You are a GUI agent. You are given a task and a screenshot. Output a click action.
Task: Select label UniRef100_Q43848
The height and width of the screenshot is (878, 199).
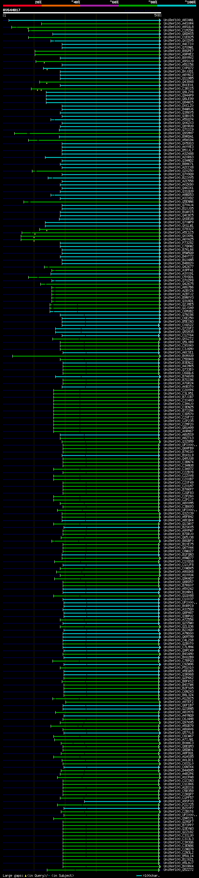coord(178,82)
